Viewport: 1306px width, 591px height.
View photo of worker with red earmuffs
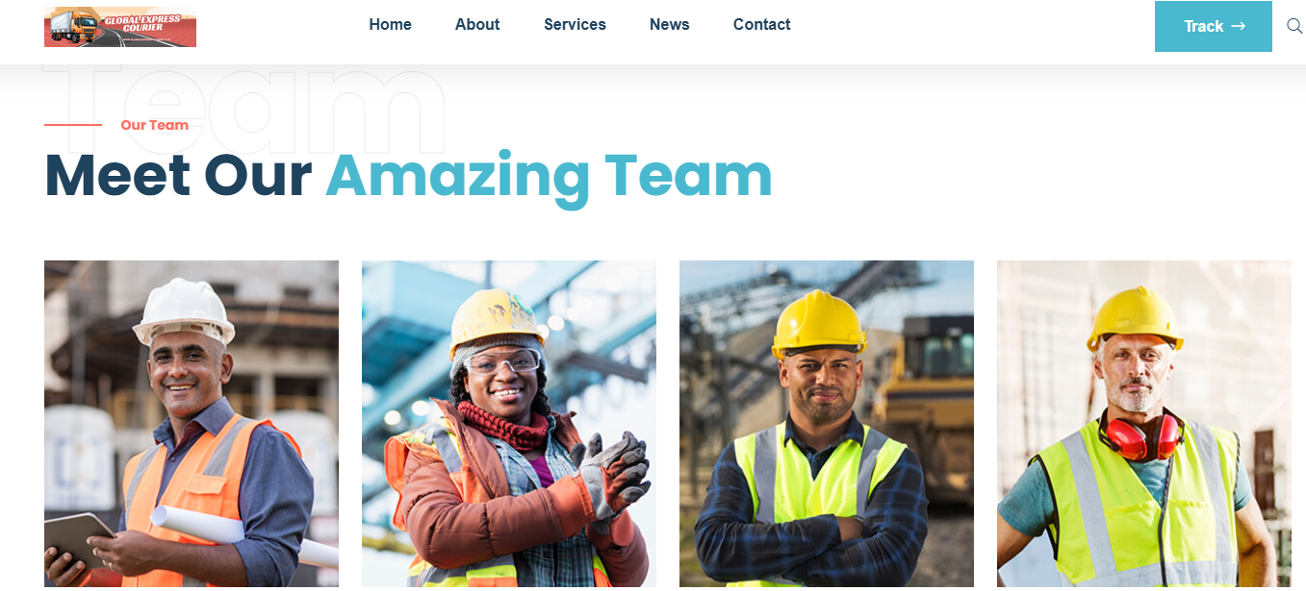1144,424
